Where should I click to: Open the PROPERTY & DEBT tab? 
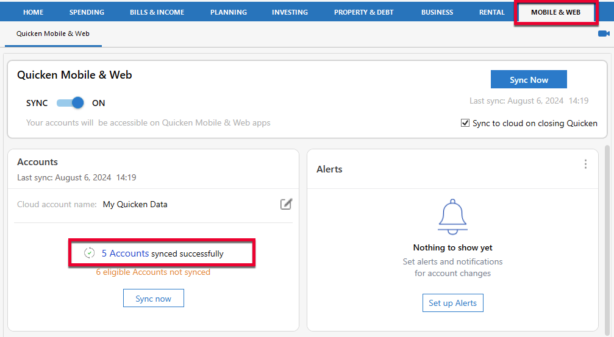(364, 12)
